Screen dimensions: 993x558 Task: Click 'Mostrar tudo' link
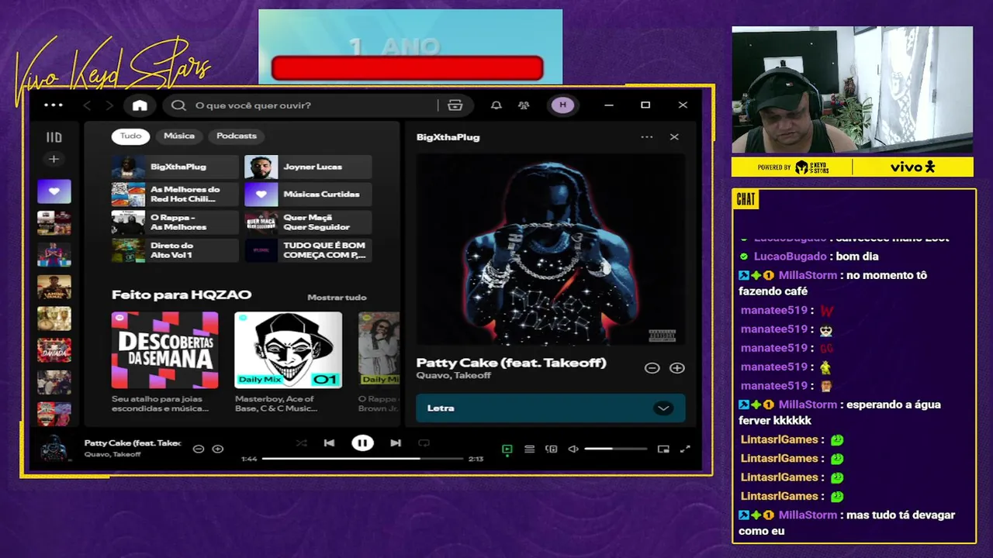(x=337, y=298)
